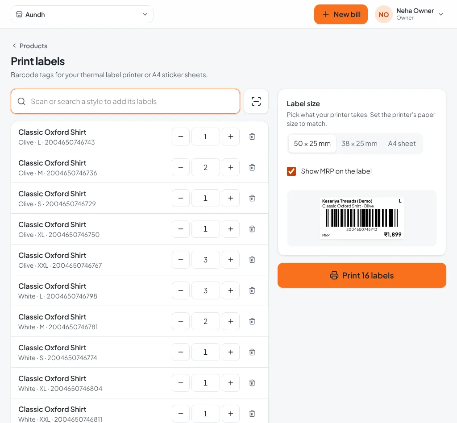Add one label for White M shirt
This screenshot has height=423, width=457.
[x=231, y=321]
